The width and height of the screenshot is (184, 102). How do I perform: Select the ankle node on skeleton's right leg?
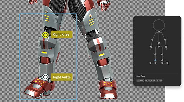(x=162, y=60)
